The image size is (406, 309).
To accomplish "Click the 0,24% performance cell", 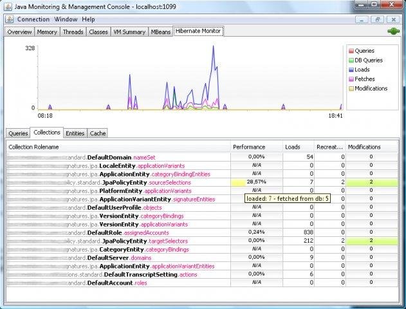I will (257, 232).
